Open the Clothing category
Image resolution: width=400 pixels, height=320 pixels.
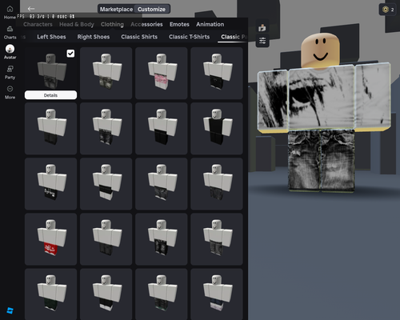(x=112, y=24)
